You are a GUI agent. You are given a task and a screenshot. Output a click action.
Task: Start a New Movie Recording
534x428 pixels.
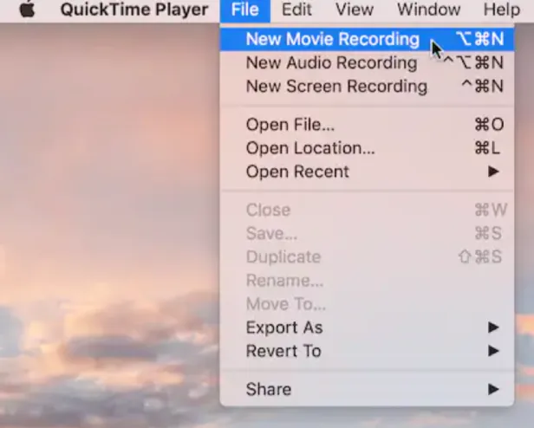pos(332,40)
